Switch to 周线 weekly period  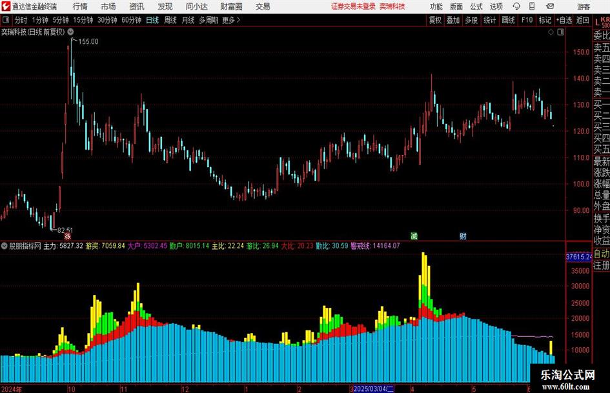click(x=170, y=20)
